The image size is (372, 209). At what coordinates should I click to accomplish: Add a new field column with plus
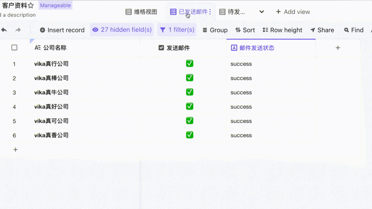click(x=338, y=48)
